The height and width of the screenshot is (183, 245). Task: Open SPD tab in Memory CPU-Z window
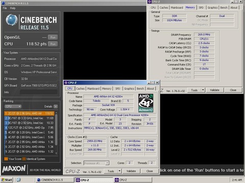tap(201, 8)
